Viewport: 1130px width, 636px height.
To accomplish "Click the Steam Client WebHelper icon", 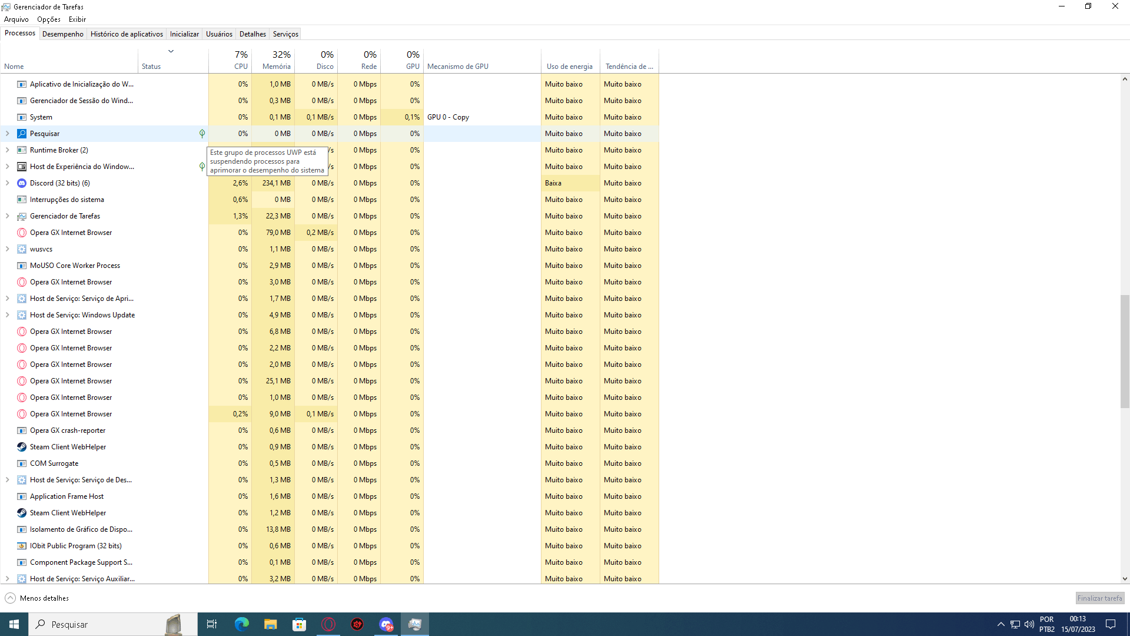I will tap(21, 446).
